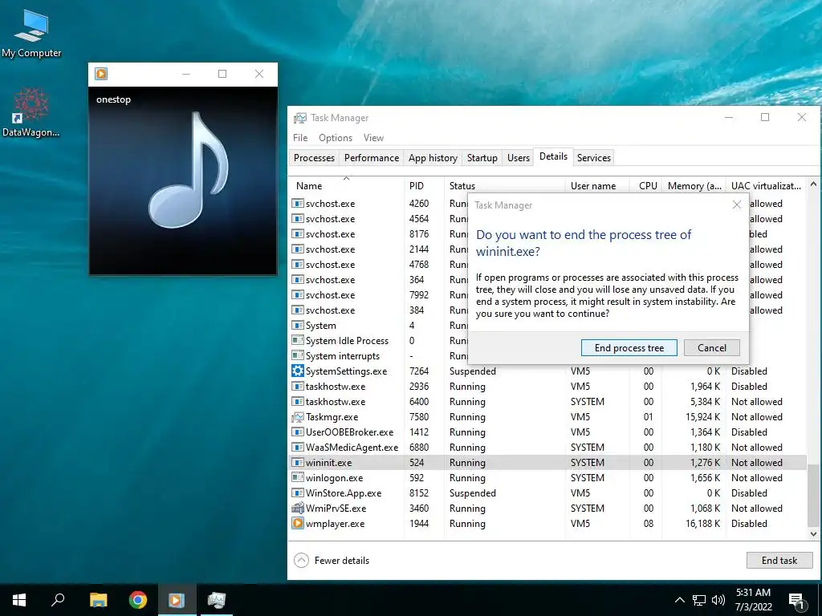Click the Taskmgr.exe process icon

298,417
